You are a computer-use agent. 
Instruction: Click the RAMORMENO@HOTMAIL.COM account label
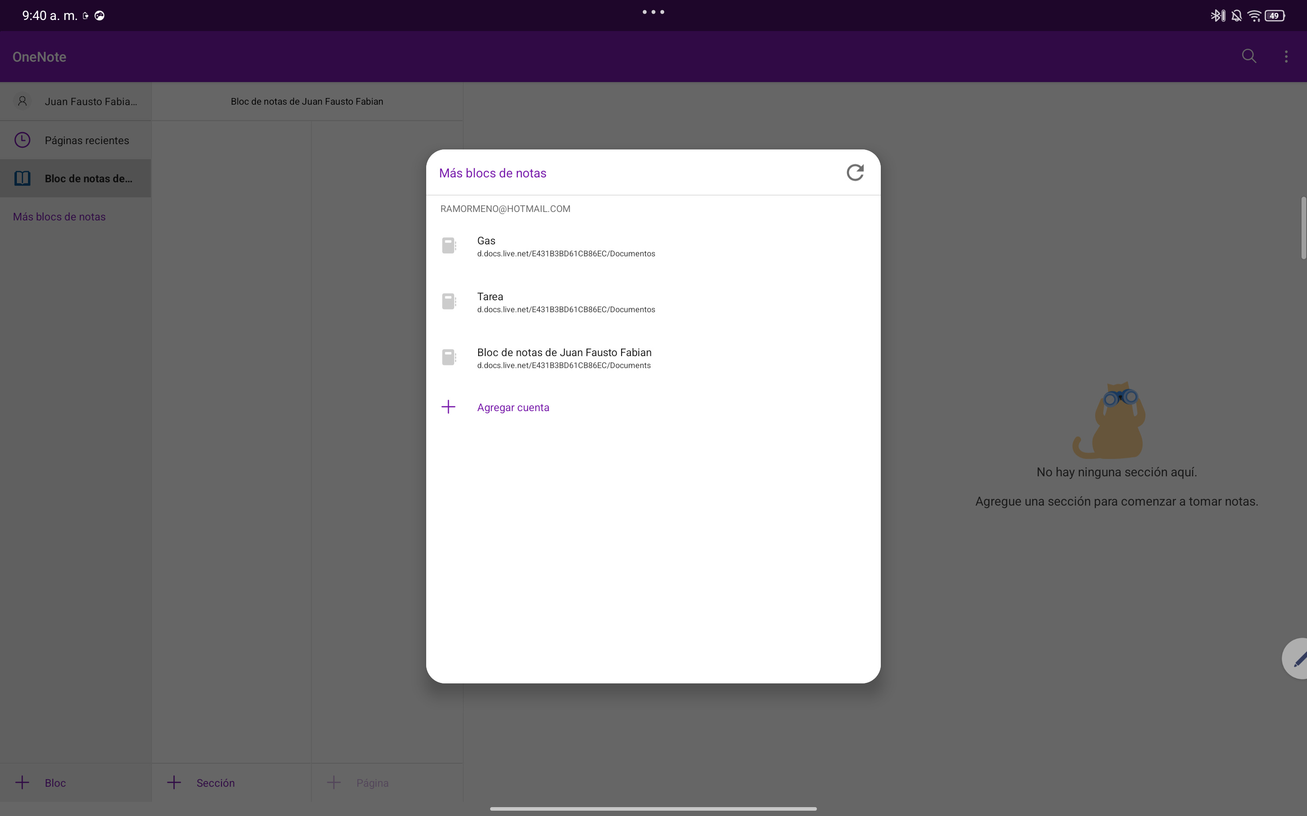(505, 209)
